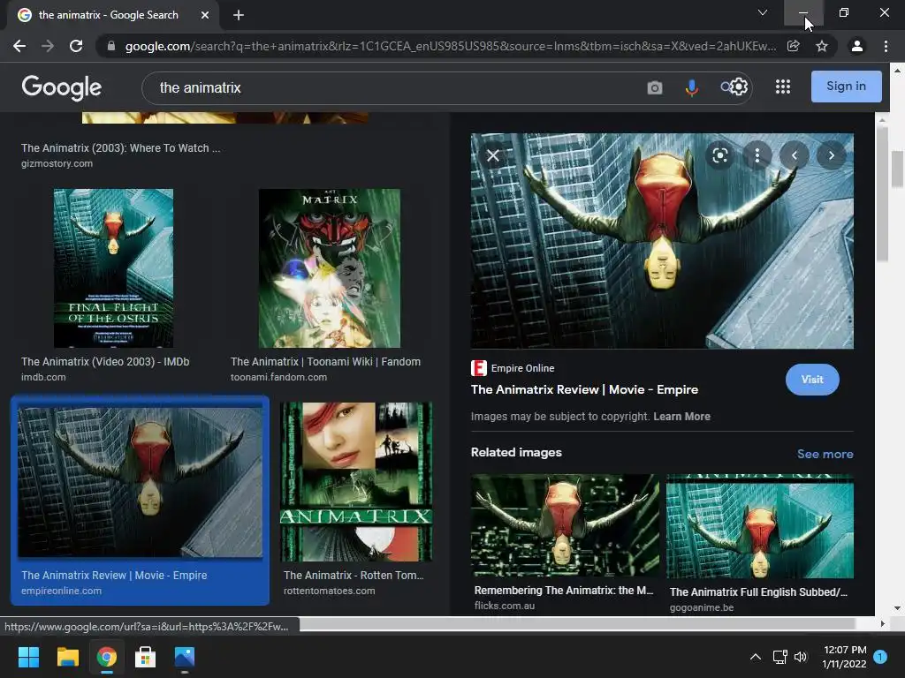Open related image from gogoanime.be

coord(759,526)
